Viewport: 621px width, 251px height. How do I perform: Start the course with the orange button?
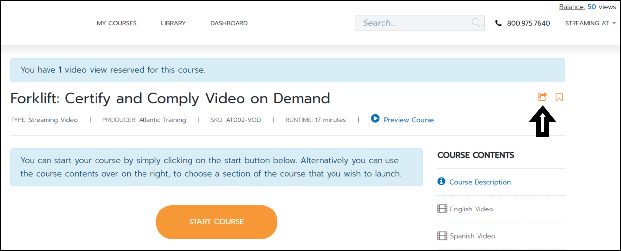click(x=216, y=222)
